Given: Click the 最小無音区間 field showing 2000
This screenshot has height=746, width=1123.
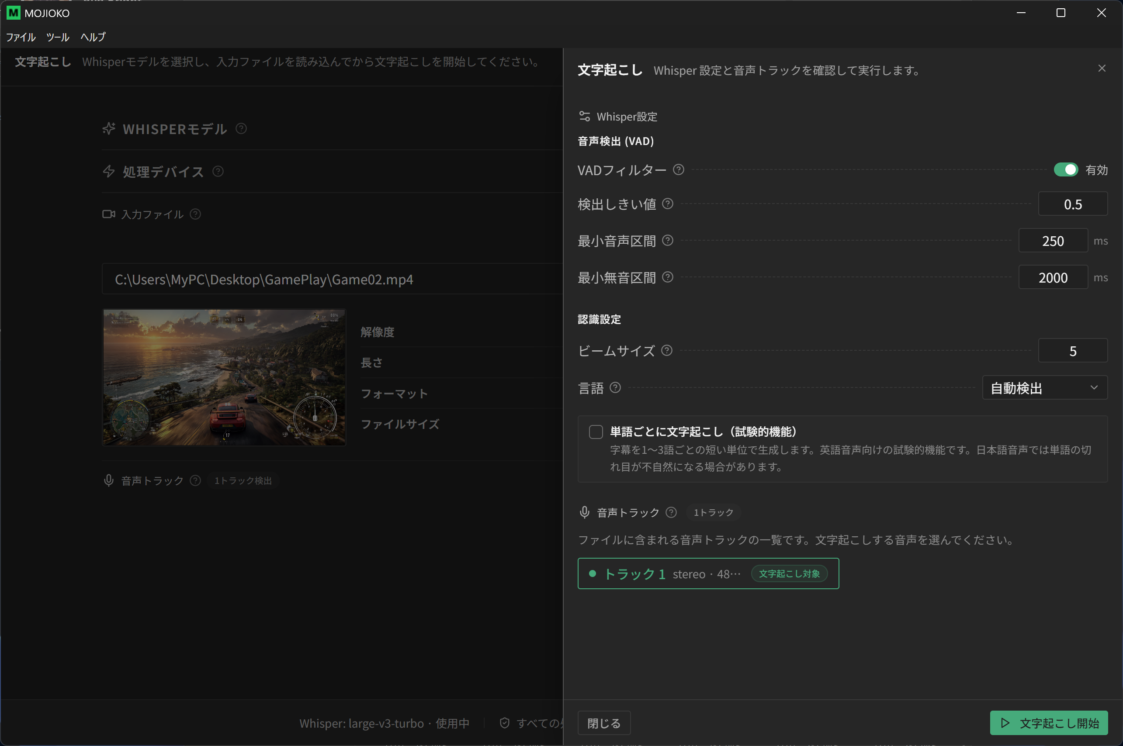Looking at the screenshot, I should click(1053, 277).
